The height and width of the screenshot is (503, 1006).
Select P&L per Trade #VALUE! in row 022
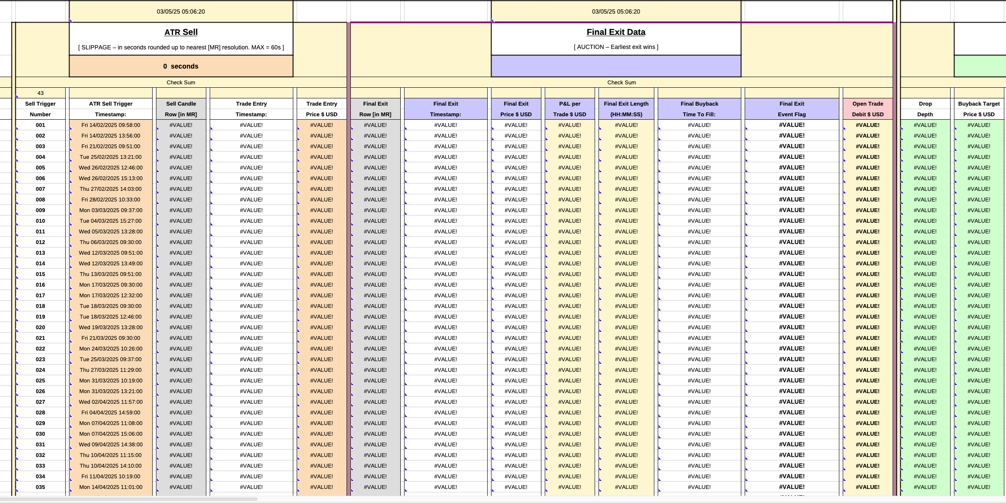[569, 348]
